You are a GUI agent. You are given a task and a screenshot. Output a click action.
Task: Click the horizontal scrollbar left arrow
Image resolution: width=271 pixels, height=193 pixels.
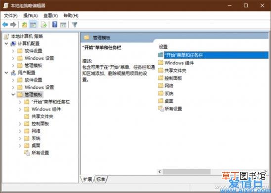160,172
